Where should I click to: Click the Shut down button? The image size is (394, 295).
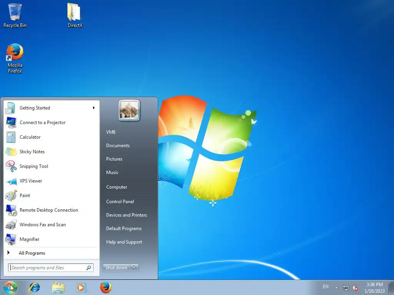pyautogui.click(x=116, y=268)
